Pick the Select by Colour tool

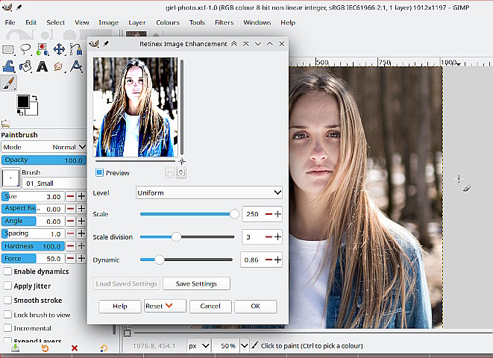pyautogui.click(x=43, y=49)
